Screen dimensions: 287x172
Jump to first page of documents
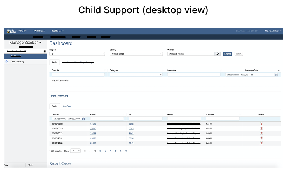point(85,151)
